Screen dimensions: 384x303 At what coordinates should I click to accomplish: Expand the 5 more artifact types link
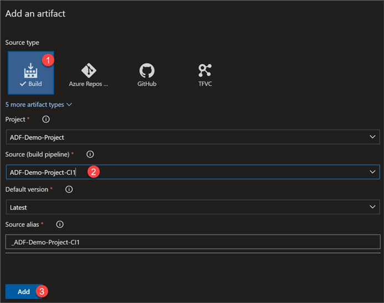[x=39, y=104]
